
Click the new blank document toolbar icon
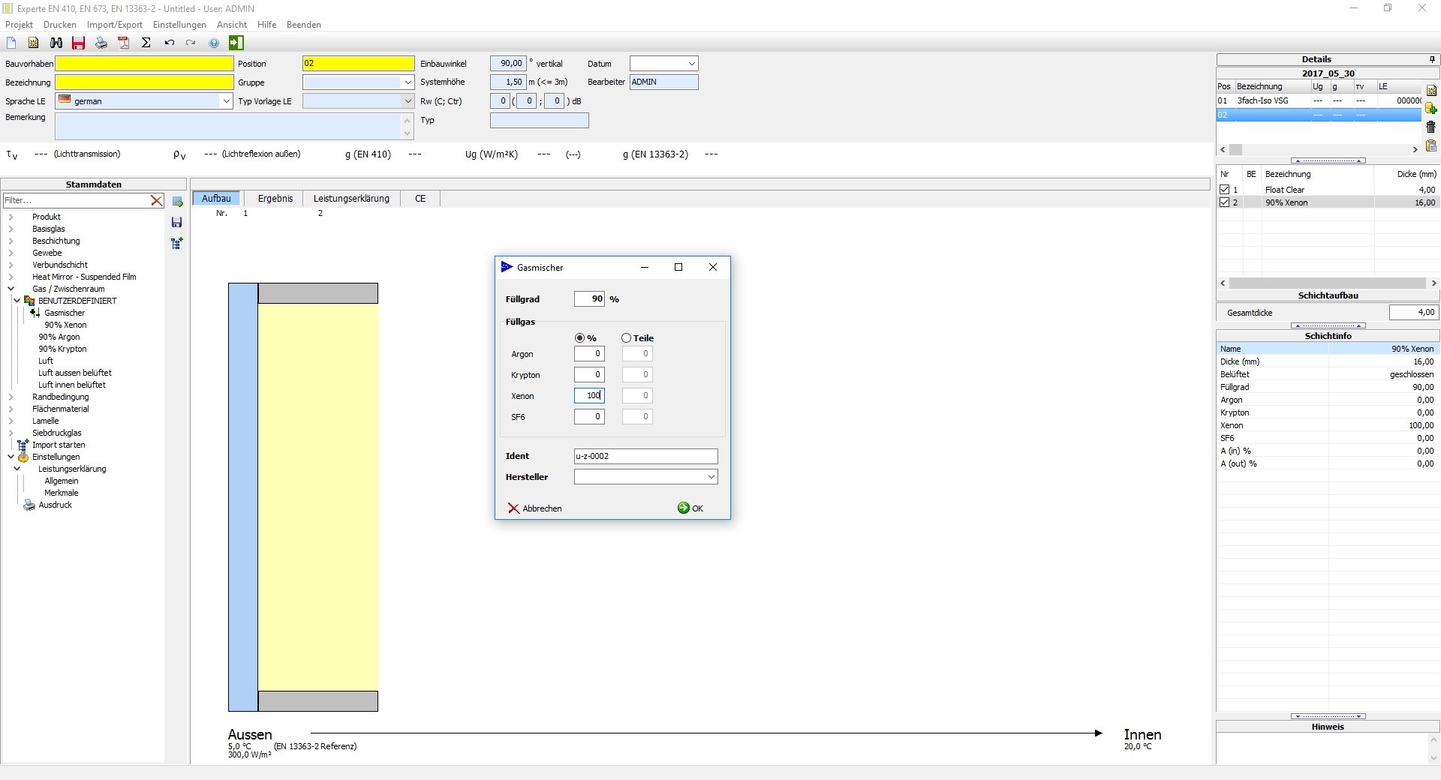point(11,43)
